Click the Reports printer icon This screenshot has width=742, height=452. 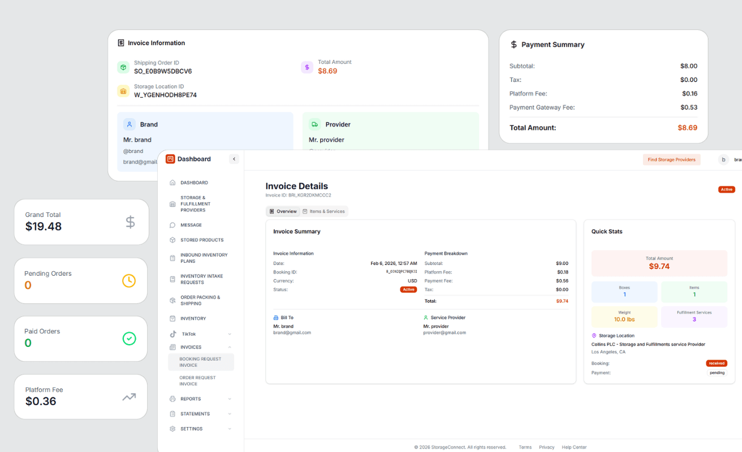[171, 398]
